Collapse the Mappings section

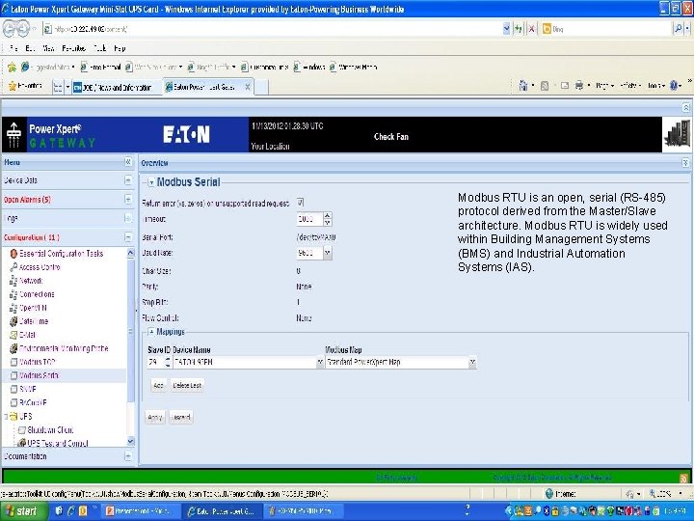point(151,332)
